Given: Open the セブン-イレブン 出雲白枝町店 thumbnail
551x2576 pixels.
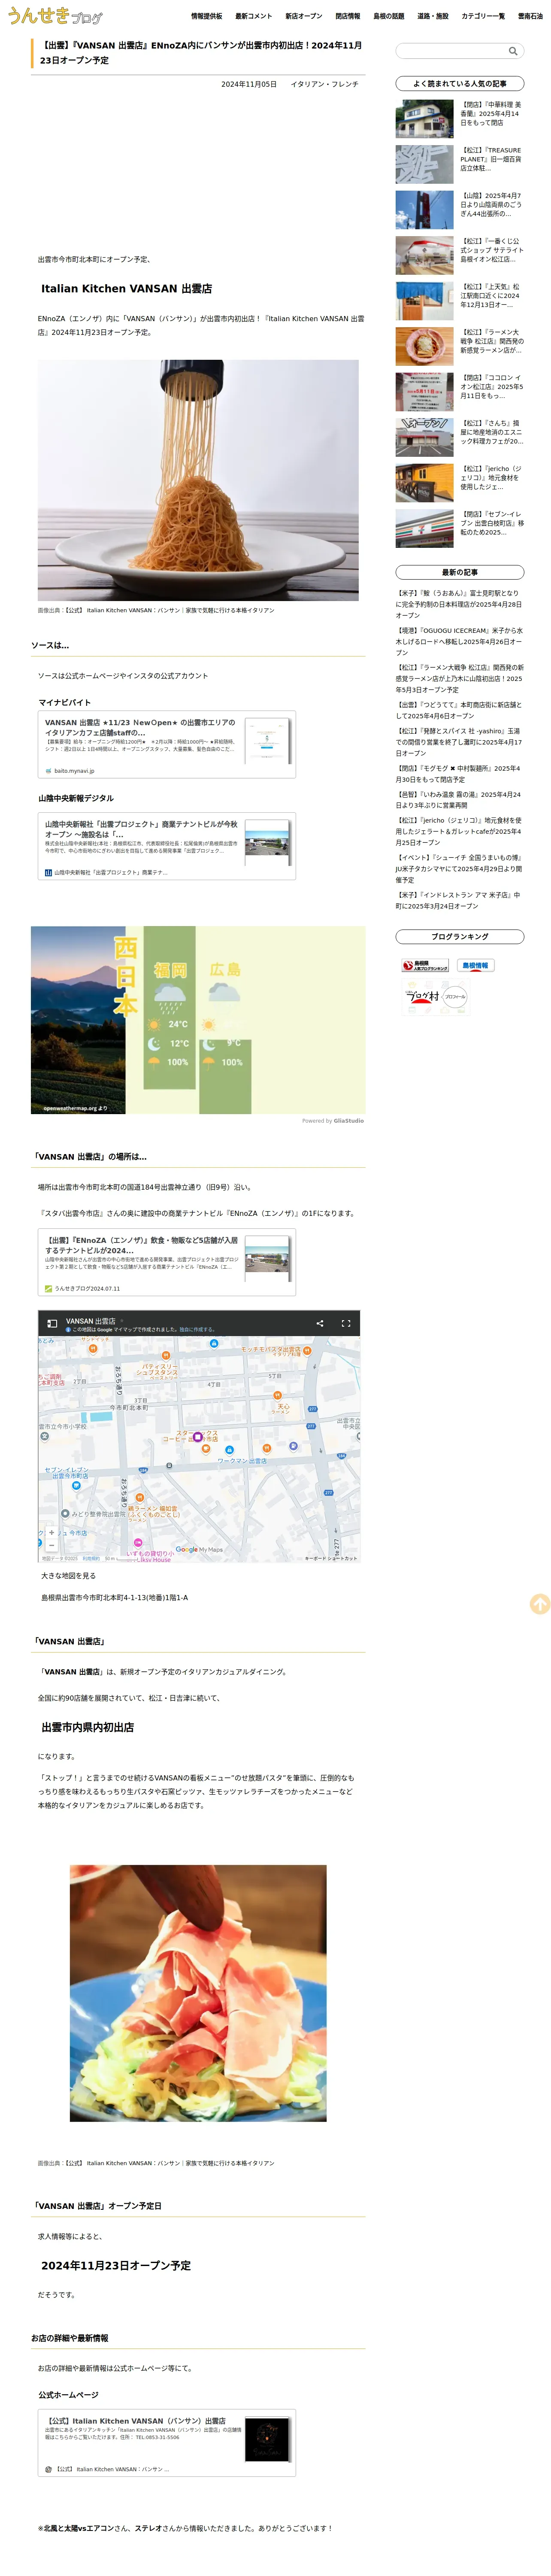Looking at the screenshot, I should pos(424,529).
